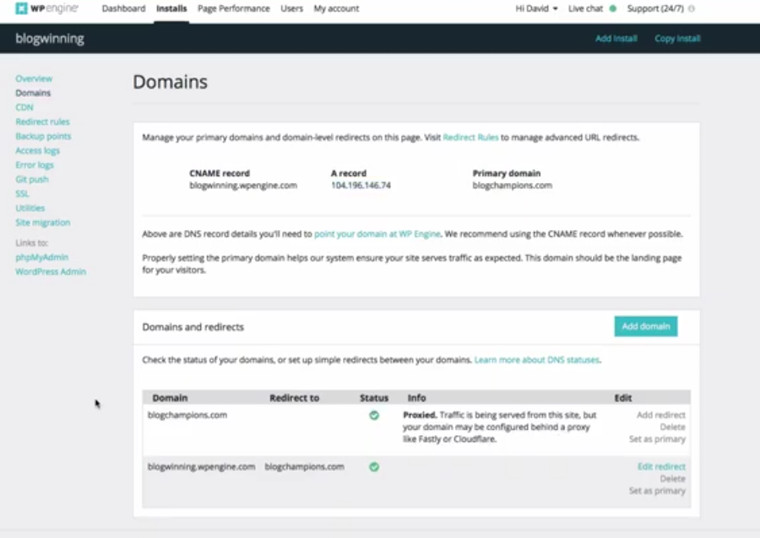Click the Redirect to column header
This screenshot has height=538, width=760.
[x=294, y=398]
